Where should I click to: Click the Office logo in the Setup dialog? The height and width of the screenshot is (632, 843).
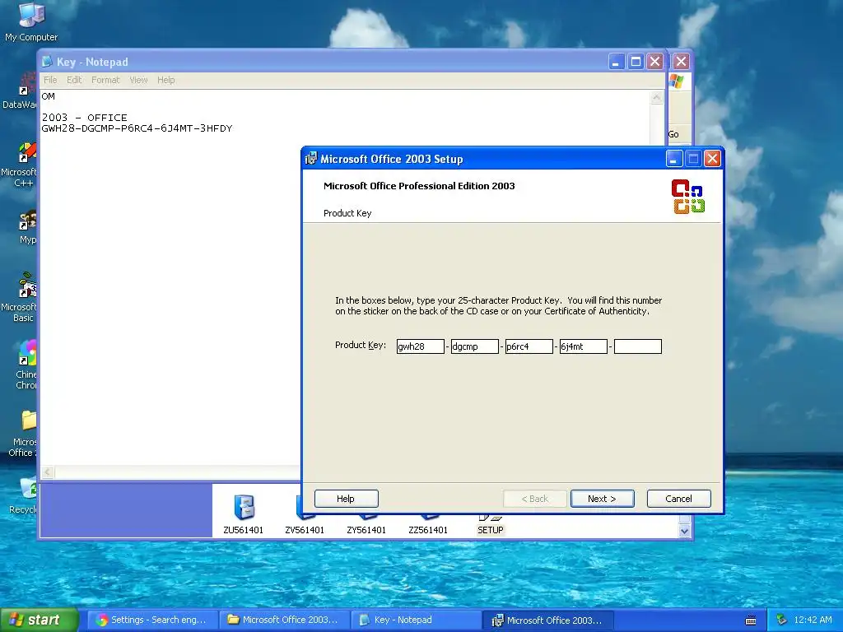(687, 197)
